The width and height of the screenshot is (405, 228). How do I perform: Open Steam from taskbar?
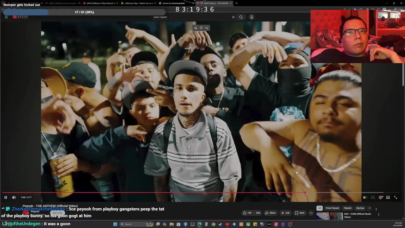tap(220, 224)
